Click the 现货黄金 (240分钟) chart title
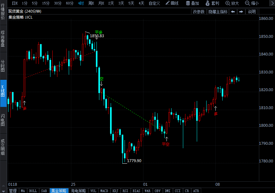 tap(25, 11)
